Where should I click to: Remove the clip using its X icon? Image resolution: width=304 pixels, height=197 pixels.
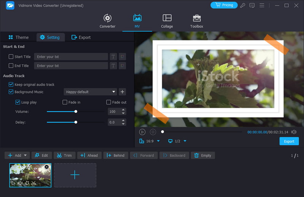coord(47,167)
